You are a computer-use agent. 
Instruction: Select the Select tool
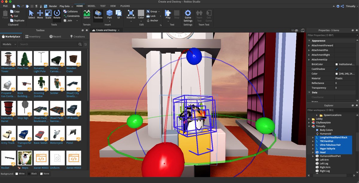31,14
